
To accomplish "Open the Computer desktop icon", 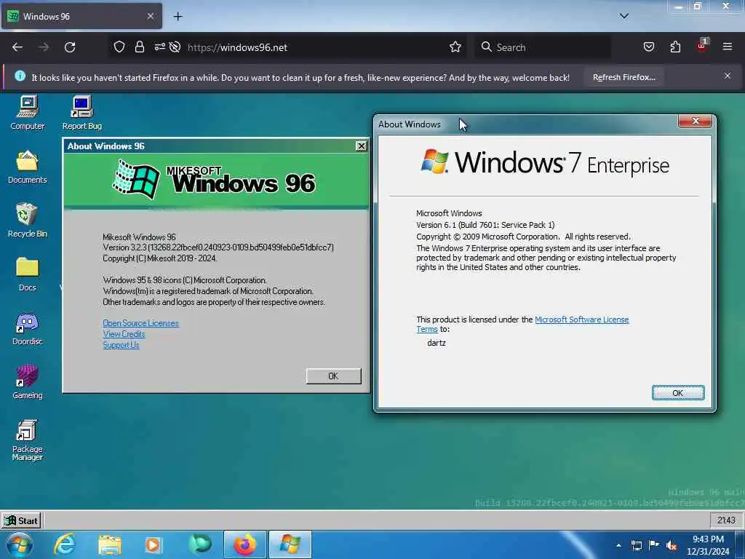I will click(28, 113).
